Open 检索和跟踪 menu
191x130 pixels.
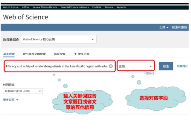[180, 27]
